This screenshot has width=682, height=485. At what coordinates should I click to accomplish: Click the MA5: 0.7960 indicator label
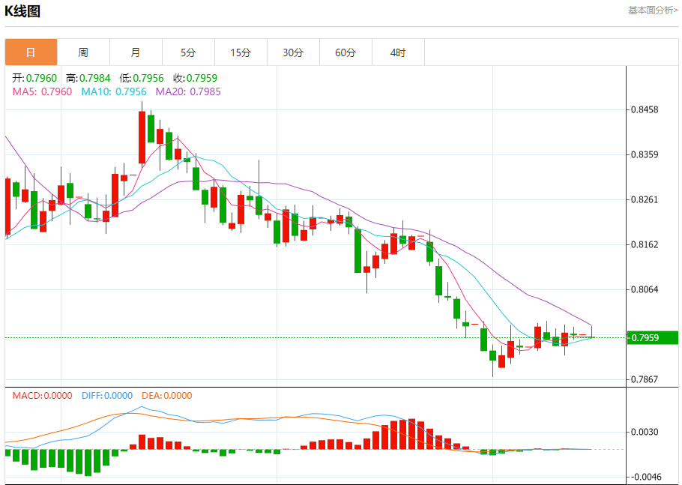pos(42,91)
